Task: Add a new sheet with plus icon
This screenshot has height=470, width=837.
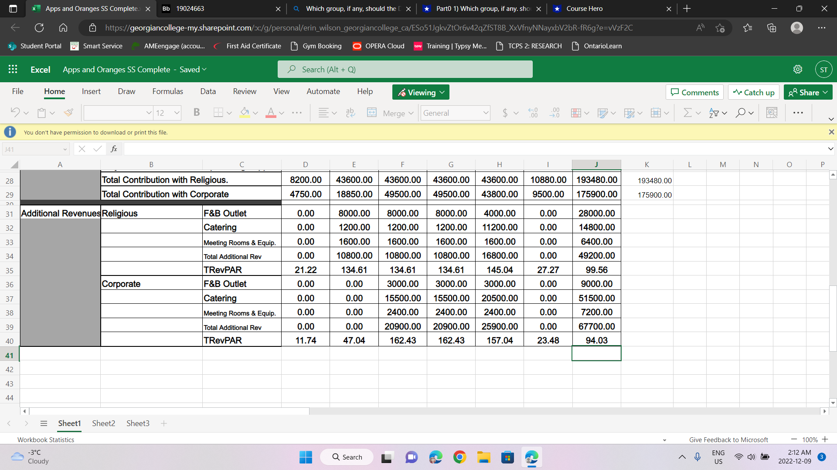Action: coord(164,423)
